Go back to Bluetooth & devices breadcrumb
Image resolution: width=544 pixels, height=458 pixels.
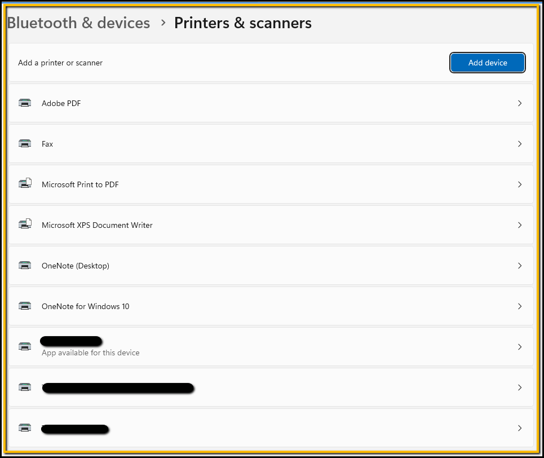78,23
